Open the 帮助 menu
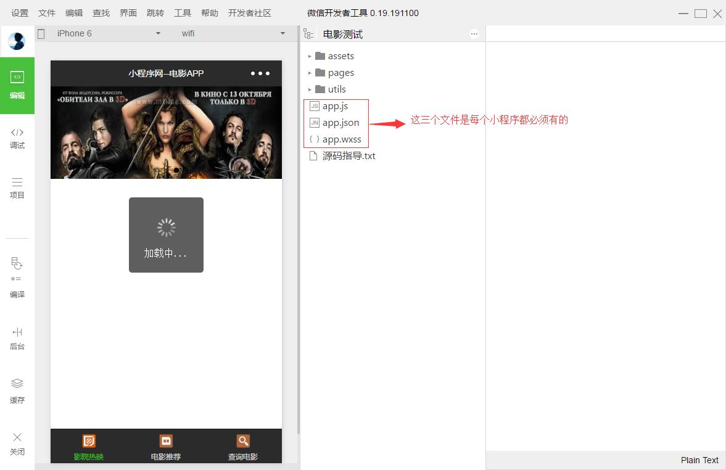 tap(210, 13)
